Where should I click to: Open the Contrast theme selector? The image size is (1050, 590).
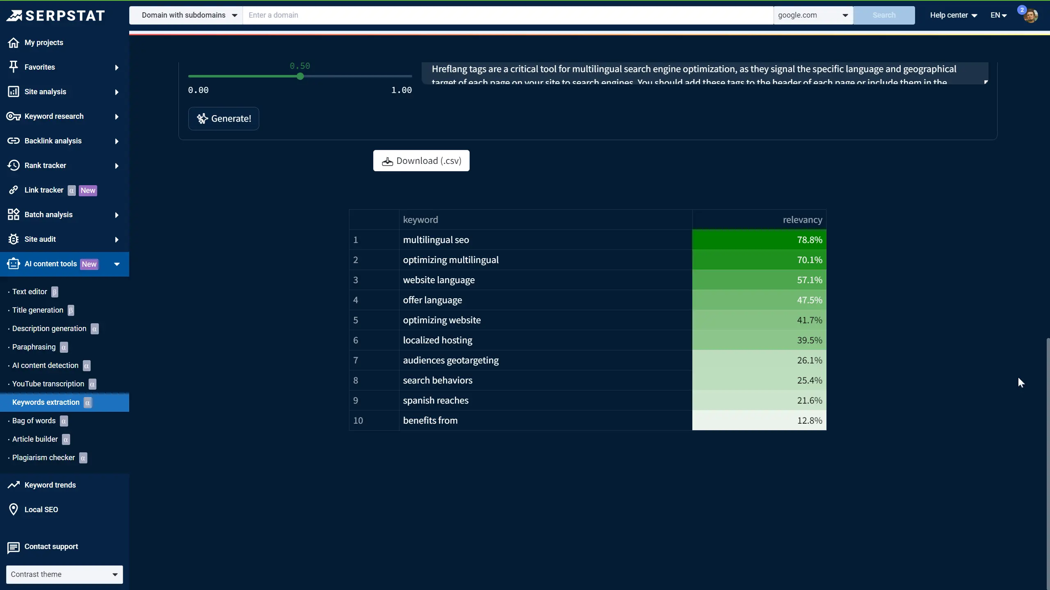tap(64, 574)
